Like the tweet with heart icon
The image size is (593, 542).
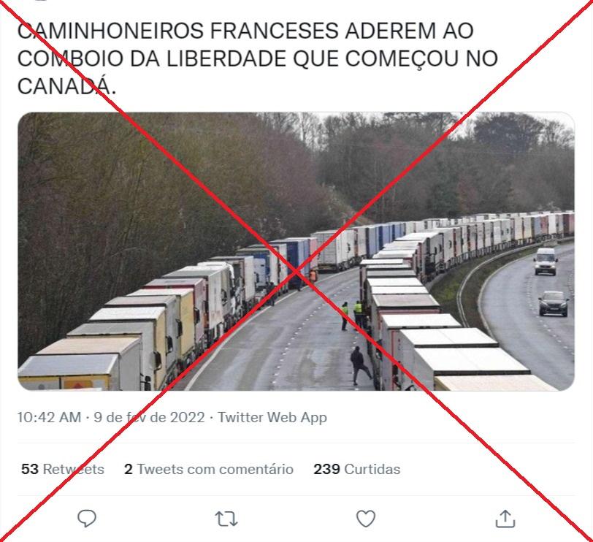366,519
